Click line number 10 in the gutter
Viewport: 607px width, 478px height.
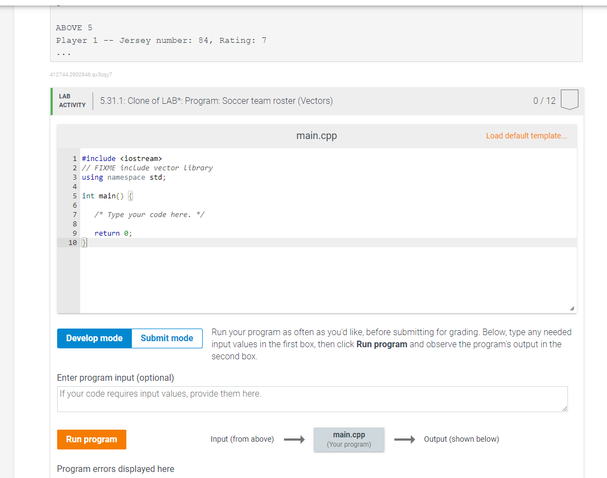73,242
